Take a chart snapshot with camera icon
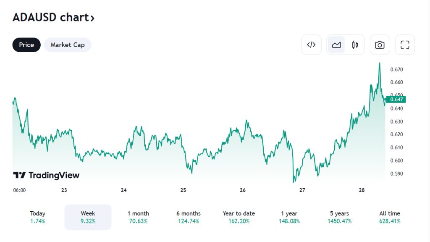Image resolution: width=430 pixels, height=242 pixels. pos(380,45)
